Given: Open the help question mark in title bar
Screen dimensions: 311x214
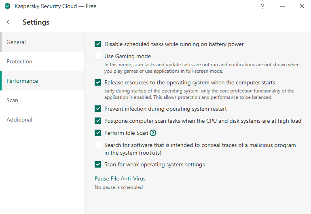Looking at the screenshot, I should pos(262,6).
